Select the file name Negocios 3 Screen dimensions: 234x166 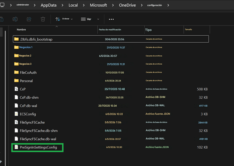click(x=25, y=64)
